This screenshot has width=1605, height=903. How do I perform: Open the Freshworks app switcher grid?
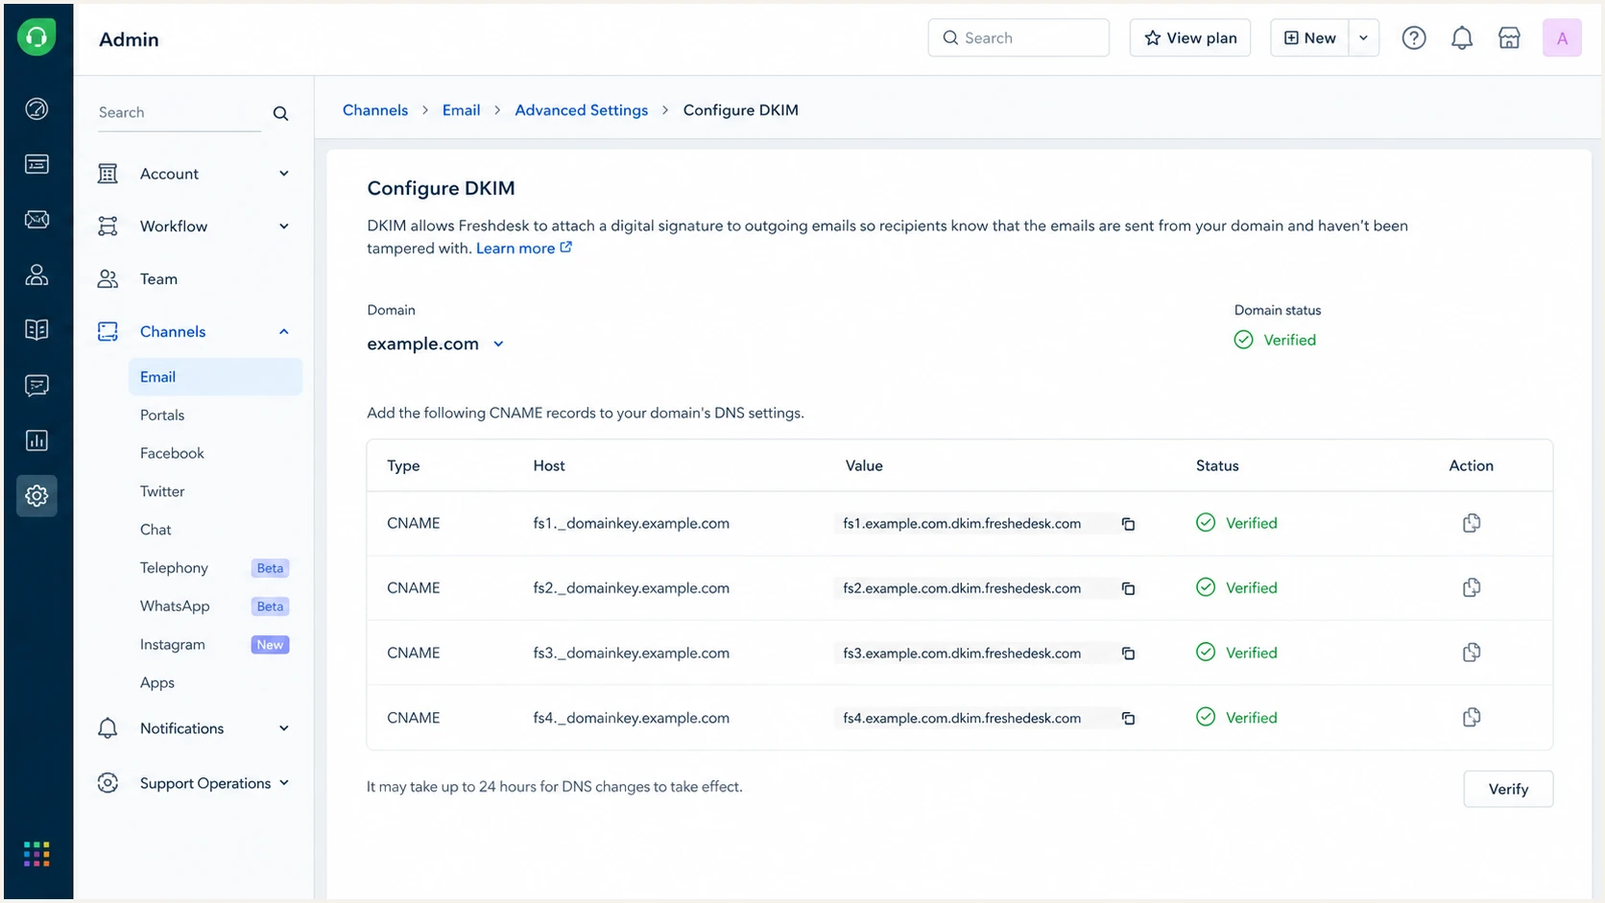pyautogui.click(x=36, y=854)
